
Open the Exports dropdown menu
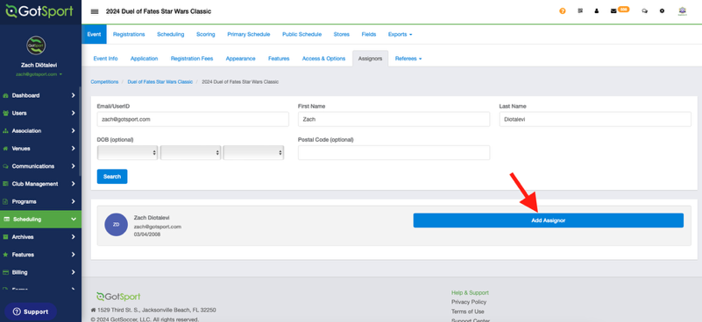point(400,34)
